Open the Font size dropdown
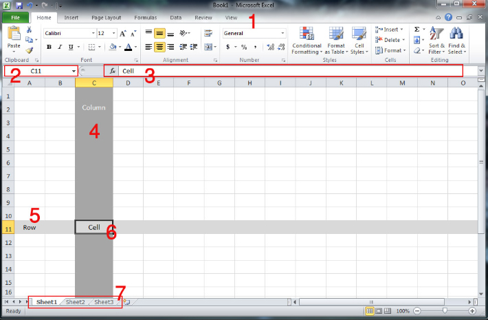Viewport: 488px width, 320px height. click(x=113, y=33)
